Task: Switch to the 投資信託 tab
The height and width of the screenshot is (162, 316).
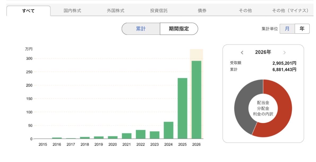Action: coord(159,11)
